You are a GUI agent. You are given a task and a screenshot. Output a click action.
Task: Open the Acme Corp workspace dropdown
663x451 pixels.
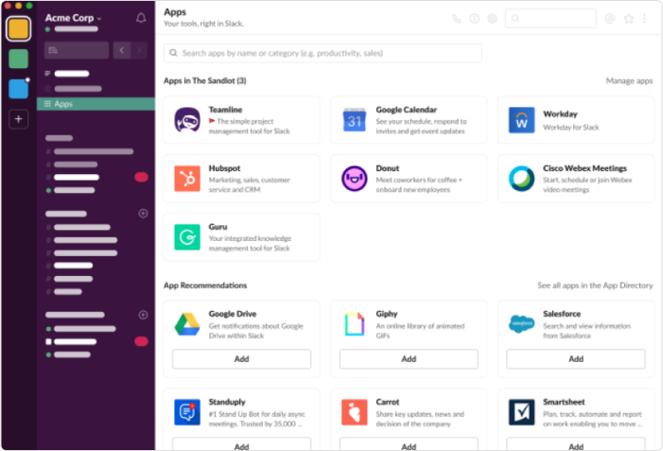coord(73,18)
